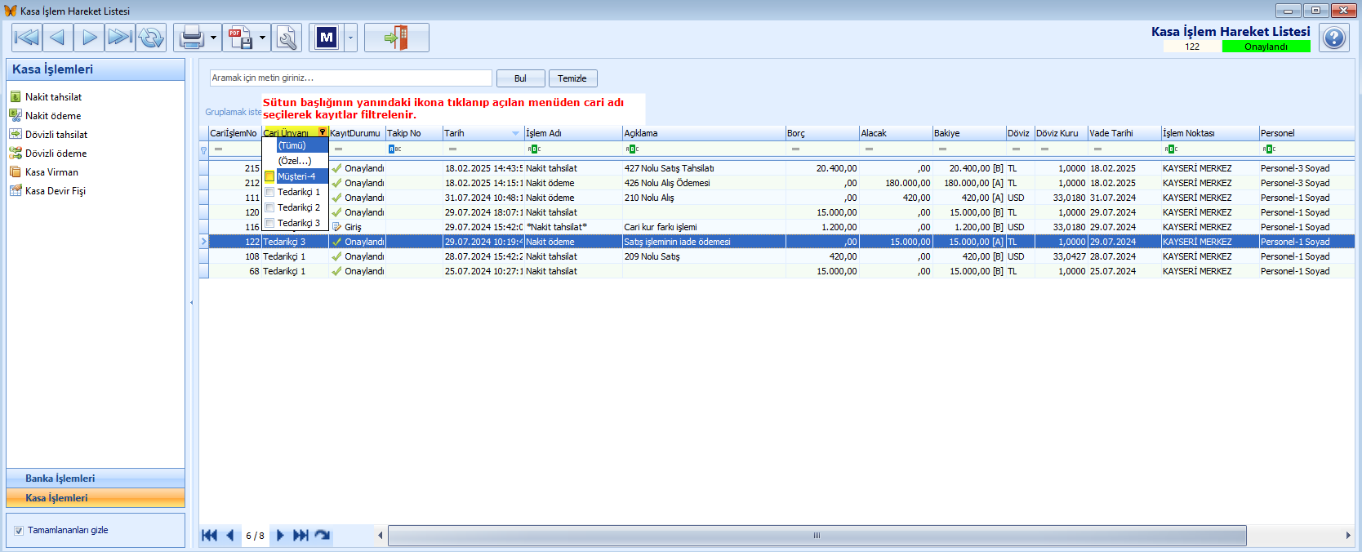
Task: Jump to last record in toolbar
Action: click(x=120, y=38)
